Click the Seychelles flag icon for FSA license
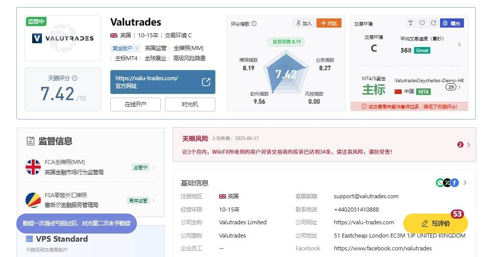This screenshot has width=488, height=257. click(x=33, y=200)
